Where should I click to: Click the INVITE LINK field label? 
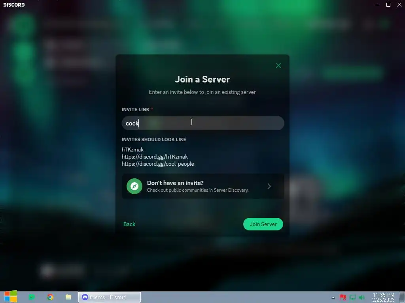(136, 110)
